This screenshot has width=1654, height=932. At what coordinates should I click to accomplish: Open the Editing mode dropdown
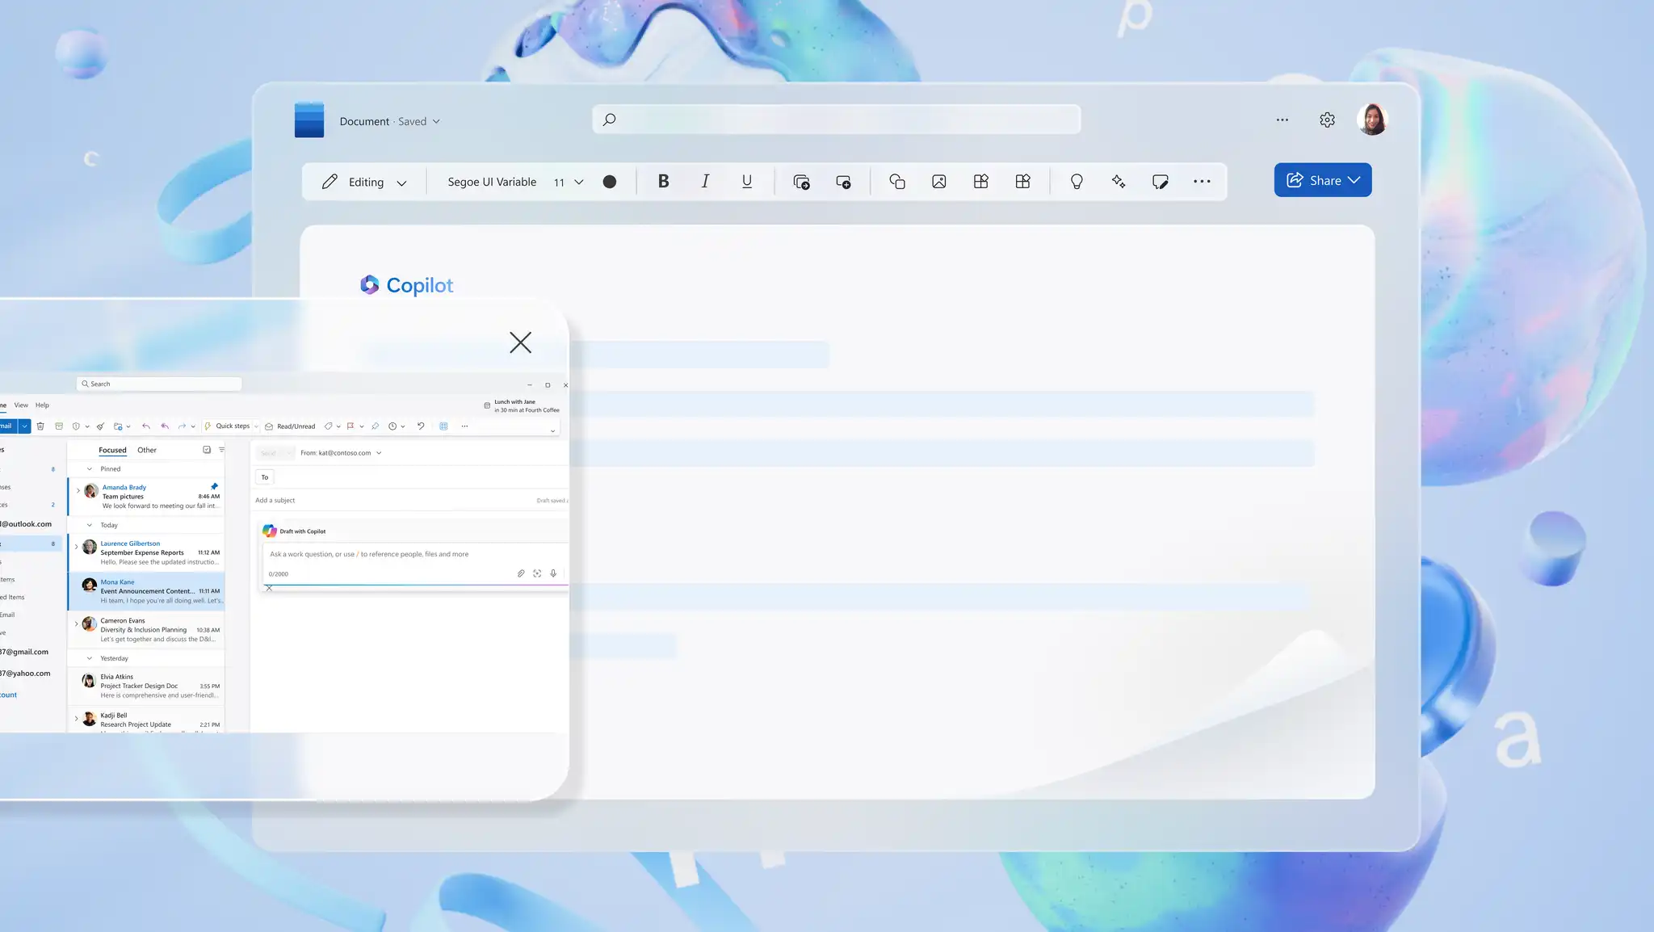[364, 182]
